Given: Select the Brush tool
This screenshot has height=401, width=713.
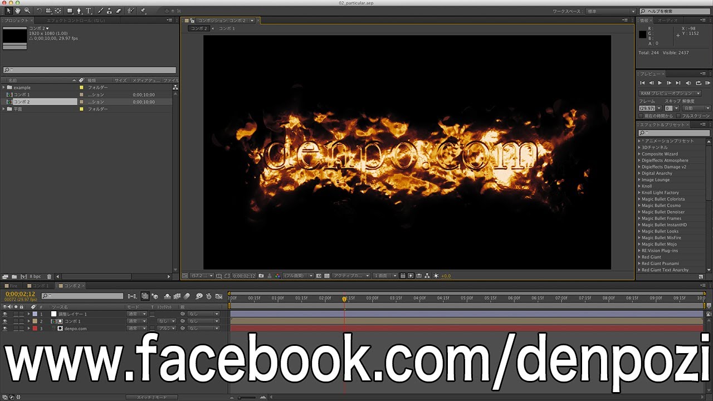Looking at the screenshot, I should (100, 11).
